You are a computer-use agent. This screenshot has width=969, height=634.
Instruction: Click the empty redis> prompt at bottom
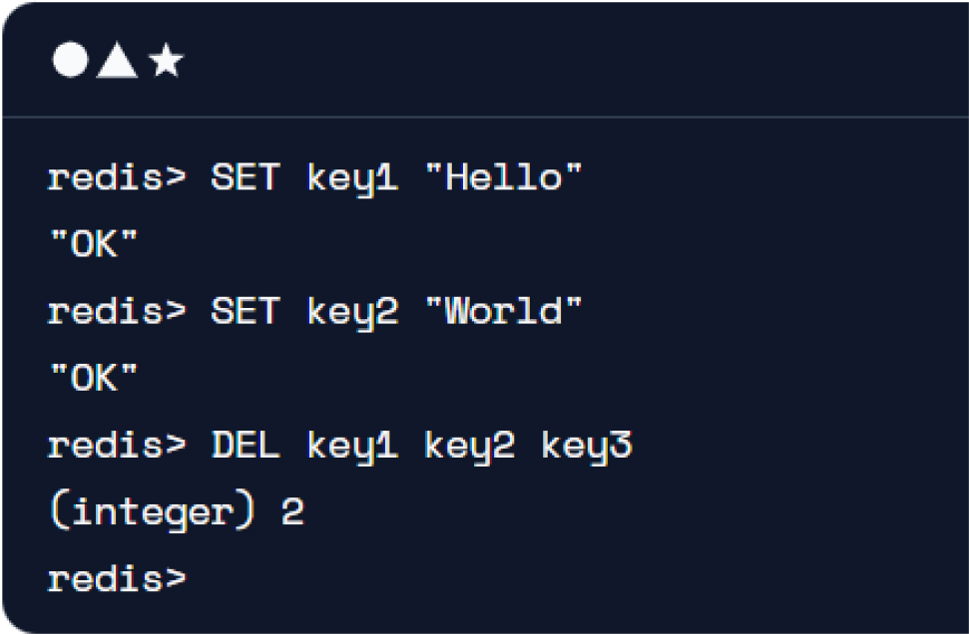pyautogui.click(x=117, y=578)
